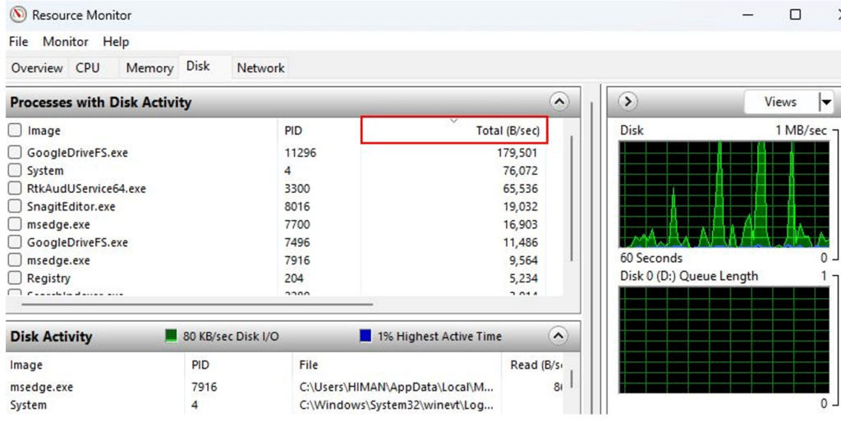This screenshot has width=841, height=436.
Task: Maximize the Resource Monitor window
Action: pos(795,15)
